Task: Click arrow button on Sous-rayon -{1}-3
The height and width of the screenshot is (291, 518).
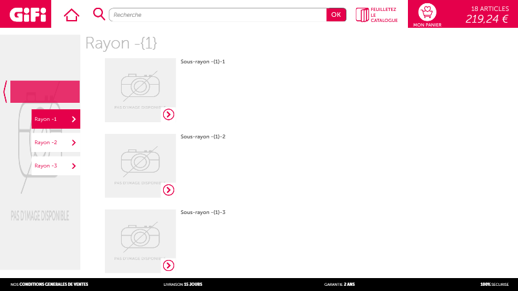Action: (x=168, y=265)
